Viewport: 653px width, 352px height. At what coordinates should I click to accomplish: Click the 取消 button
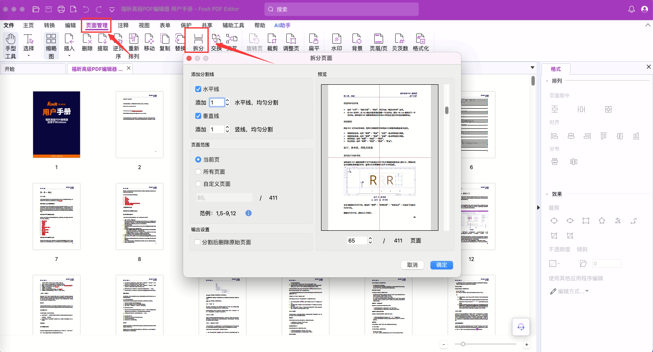(412, 265)
